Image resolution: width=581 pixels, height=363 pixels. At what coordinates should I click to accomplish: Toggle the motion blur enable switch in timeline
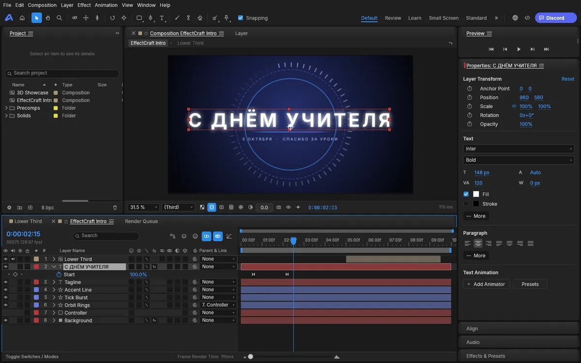click(218, 236)
